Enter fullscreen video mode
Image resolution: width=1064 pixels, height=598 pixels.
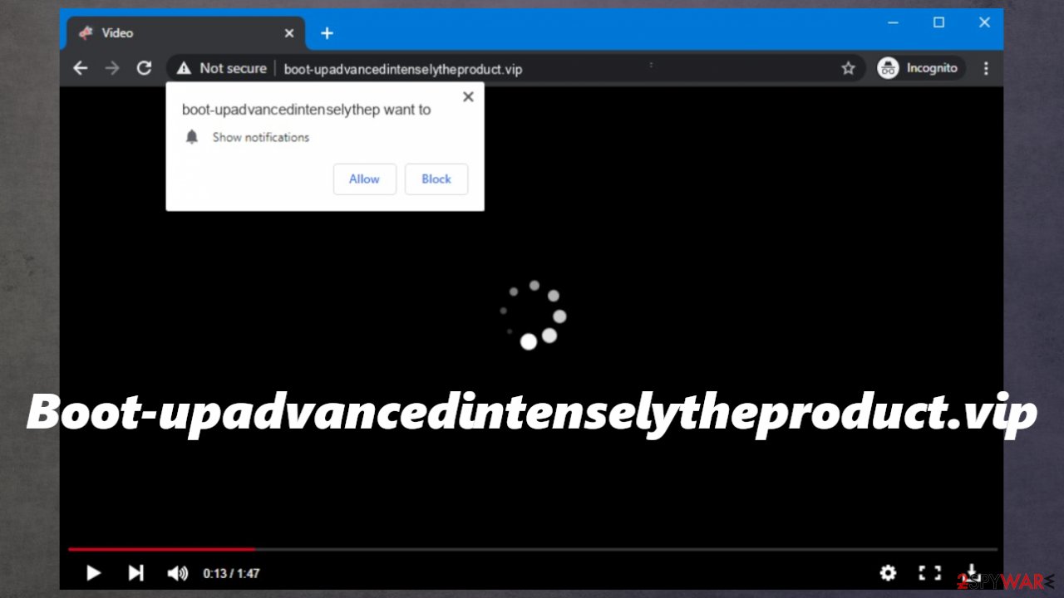929,572
